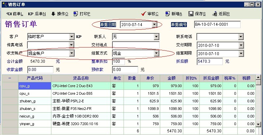Approve the order with 审核 checkmark
Viewport: 263px width, 135px height.
click(x=143, y=14)
